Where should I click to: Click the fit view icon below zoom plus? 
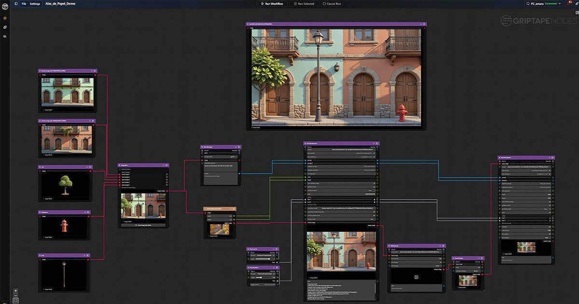click(15, 300)
